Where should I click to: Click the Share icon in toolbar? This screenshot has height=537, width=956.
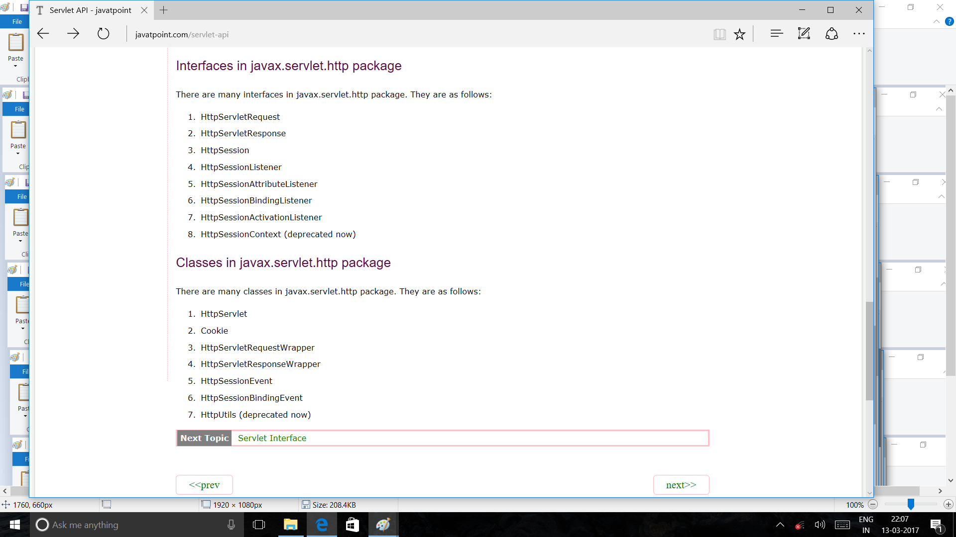832,34
